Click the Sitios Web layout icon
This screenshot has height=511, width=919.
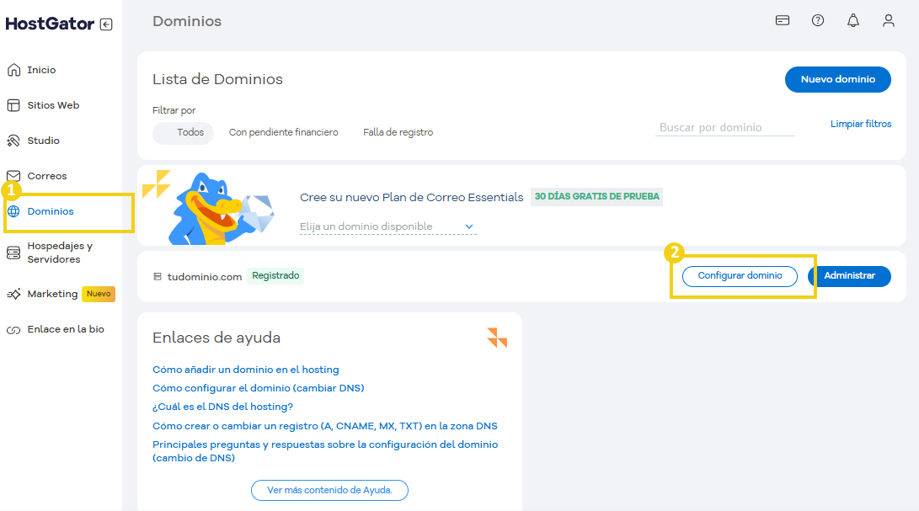pyautogui.click(x=13, y=105)
